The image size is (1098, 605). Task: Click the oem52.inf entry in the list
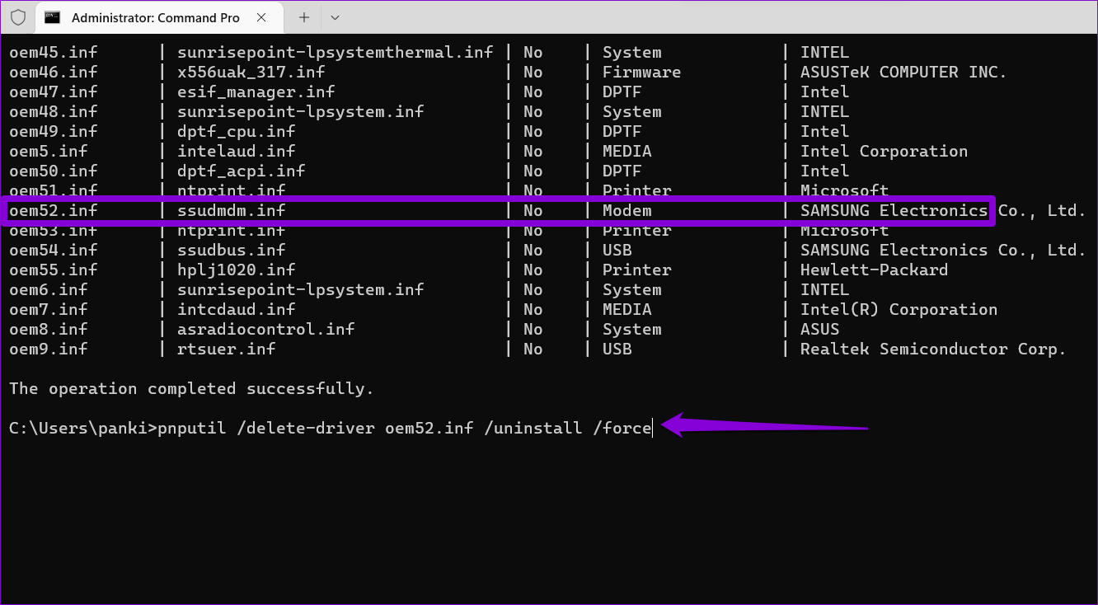coord(54,211)
